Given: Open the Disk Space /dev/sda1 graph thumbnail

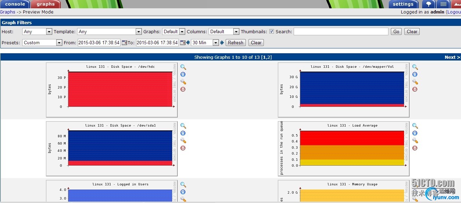Looking at the screenshot, I should (x=112, y=149).
